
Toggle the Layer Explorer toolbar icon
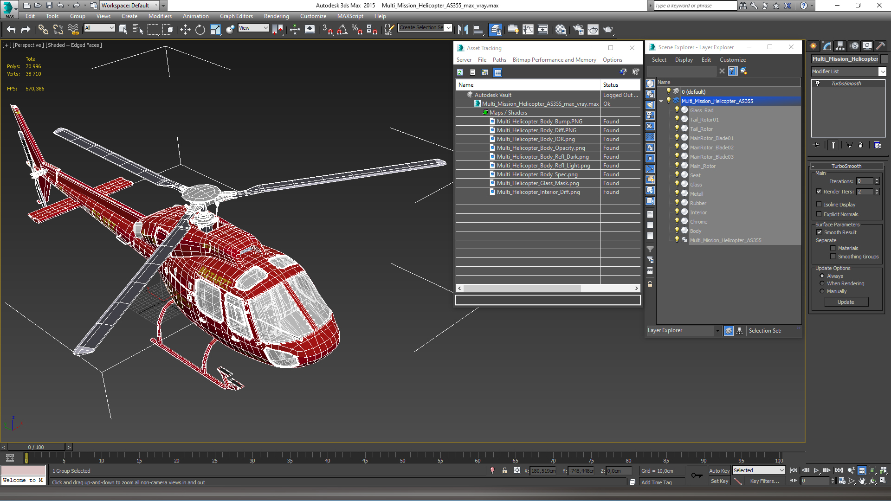point(496,30)
